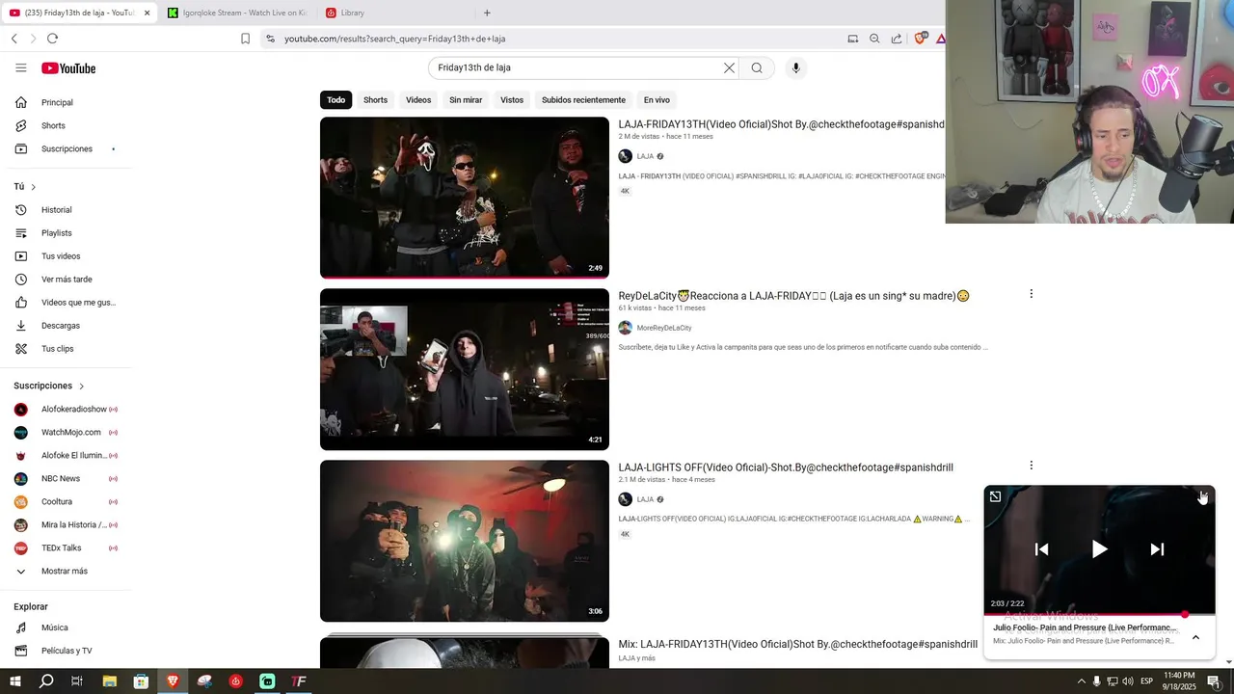The image size is (1234, 694).
Task: Open LAJA-FRIDAY13TH video title link
Action: pyautogui.click(x=782, y=124)
